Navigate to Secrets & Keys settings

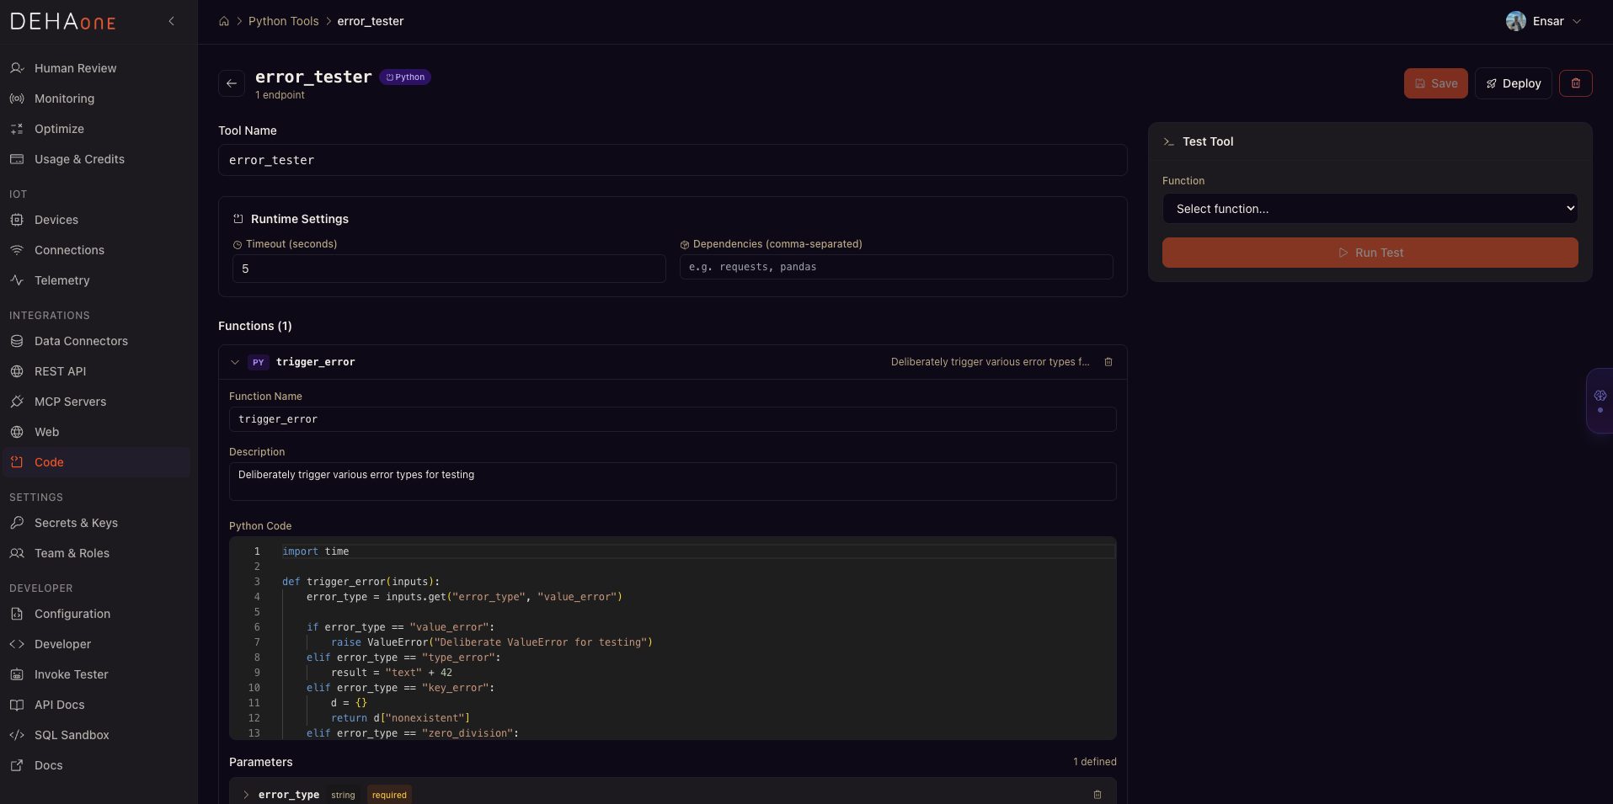76,523
